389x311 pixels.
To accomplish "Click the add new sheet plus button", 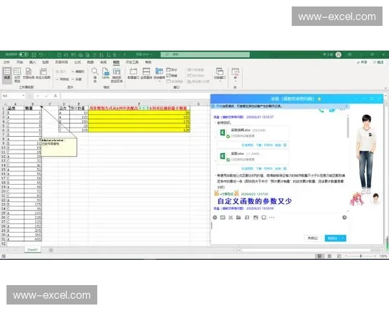I will 51,250.
